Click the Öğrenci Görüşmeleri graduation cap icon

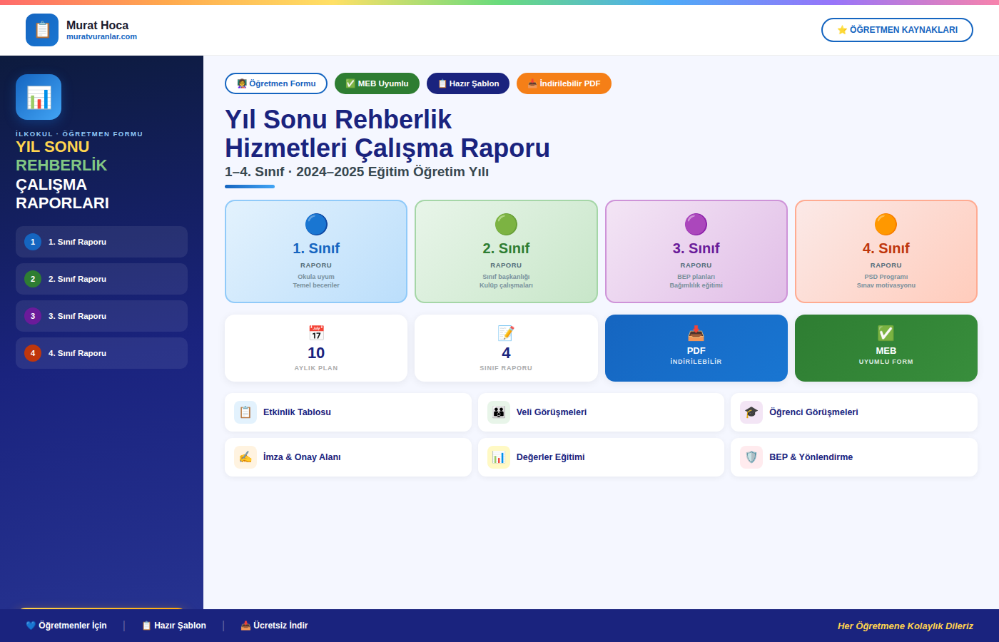tap(751, 412)
